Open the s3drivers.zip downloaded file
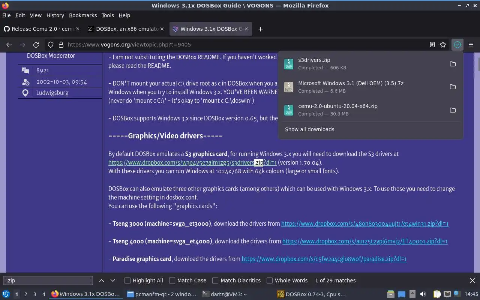 tap(362, 64)
